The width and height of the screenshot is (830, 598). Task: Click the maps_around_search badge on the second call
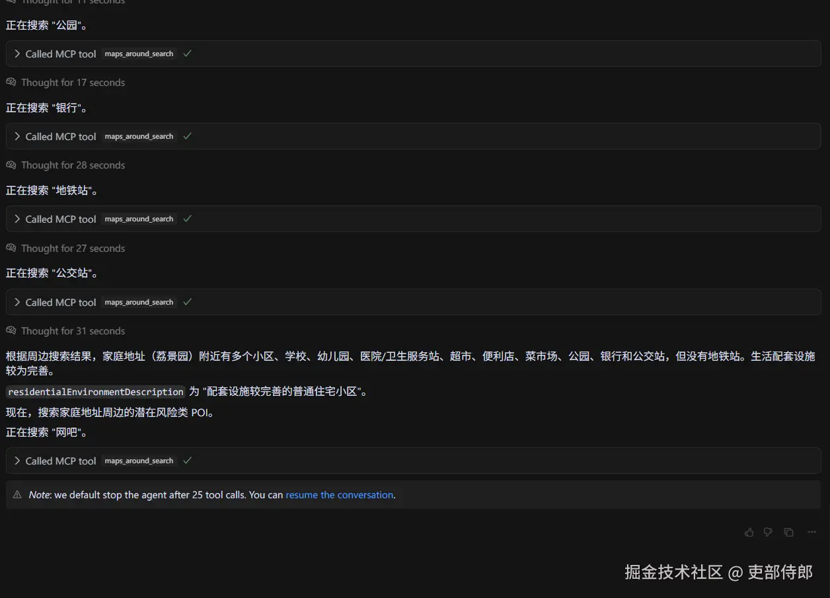tap(138, 136)
